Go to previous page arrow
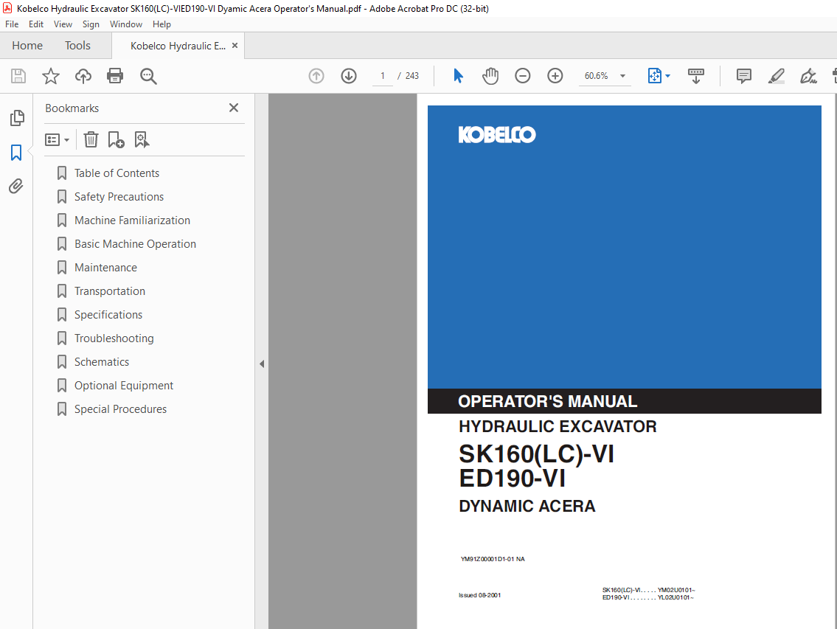The height and width of the screenshot is (629, 837). pyautogui.click(x=316, y=76)
